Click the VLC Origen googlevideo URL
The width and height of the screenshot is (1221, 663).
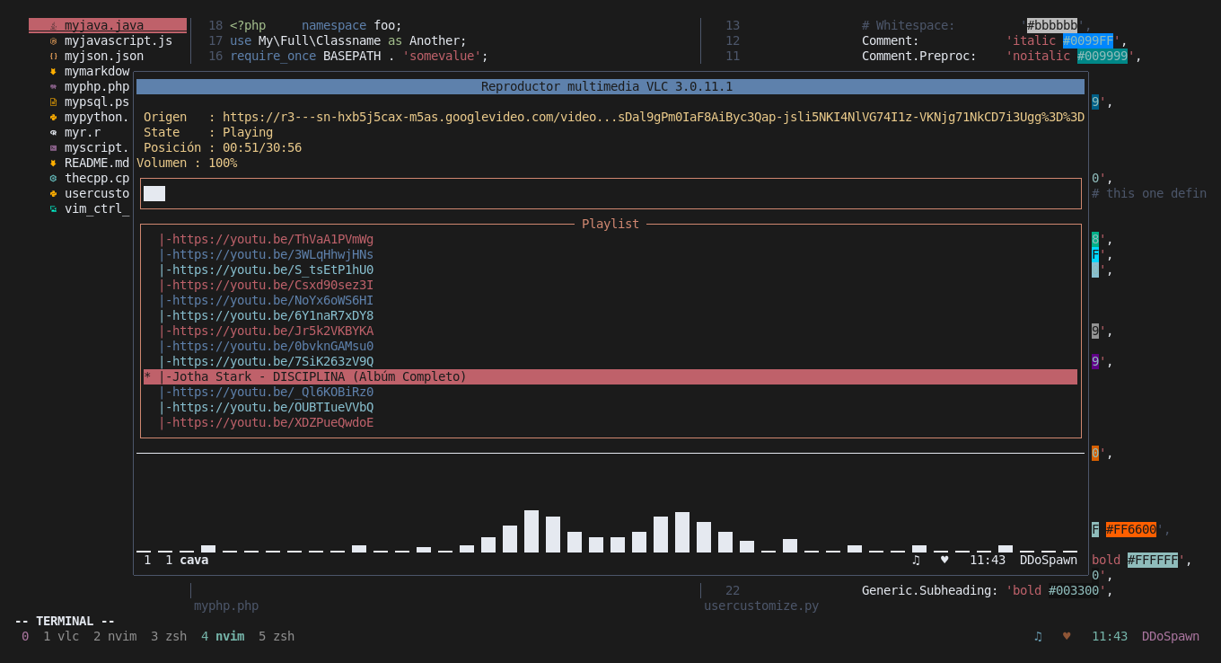coord(654,117)
